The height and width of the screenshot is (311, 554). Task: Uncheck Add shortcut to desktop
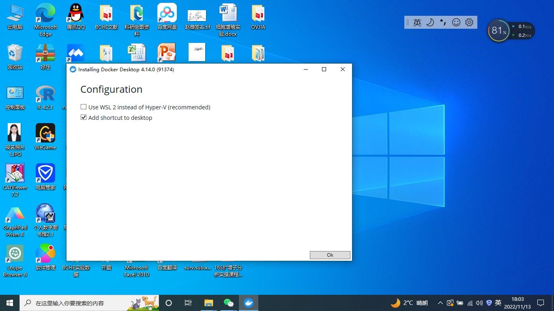click(x=84, y=117)
